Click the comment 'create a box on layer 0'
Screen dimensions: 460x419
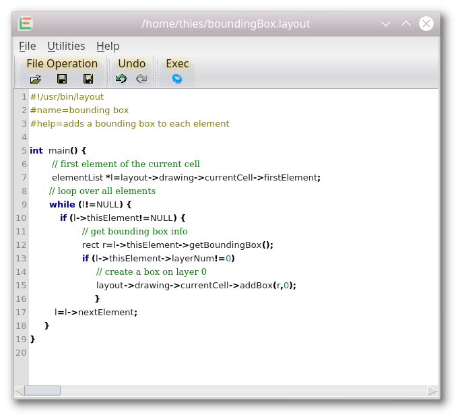click(x=151, y=272)
